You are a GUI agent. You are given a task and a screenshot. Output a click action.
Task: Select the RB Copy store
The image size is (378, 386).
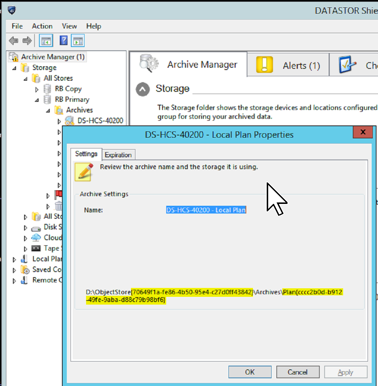(x=68, y=89)
